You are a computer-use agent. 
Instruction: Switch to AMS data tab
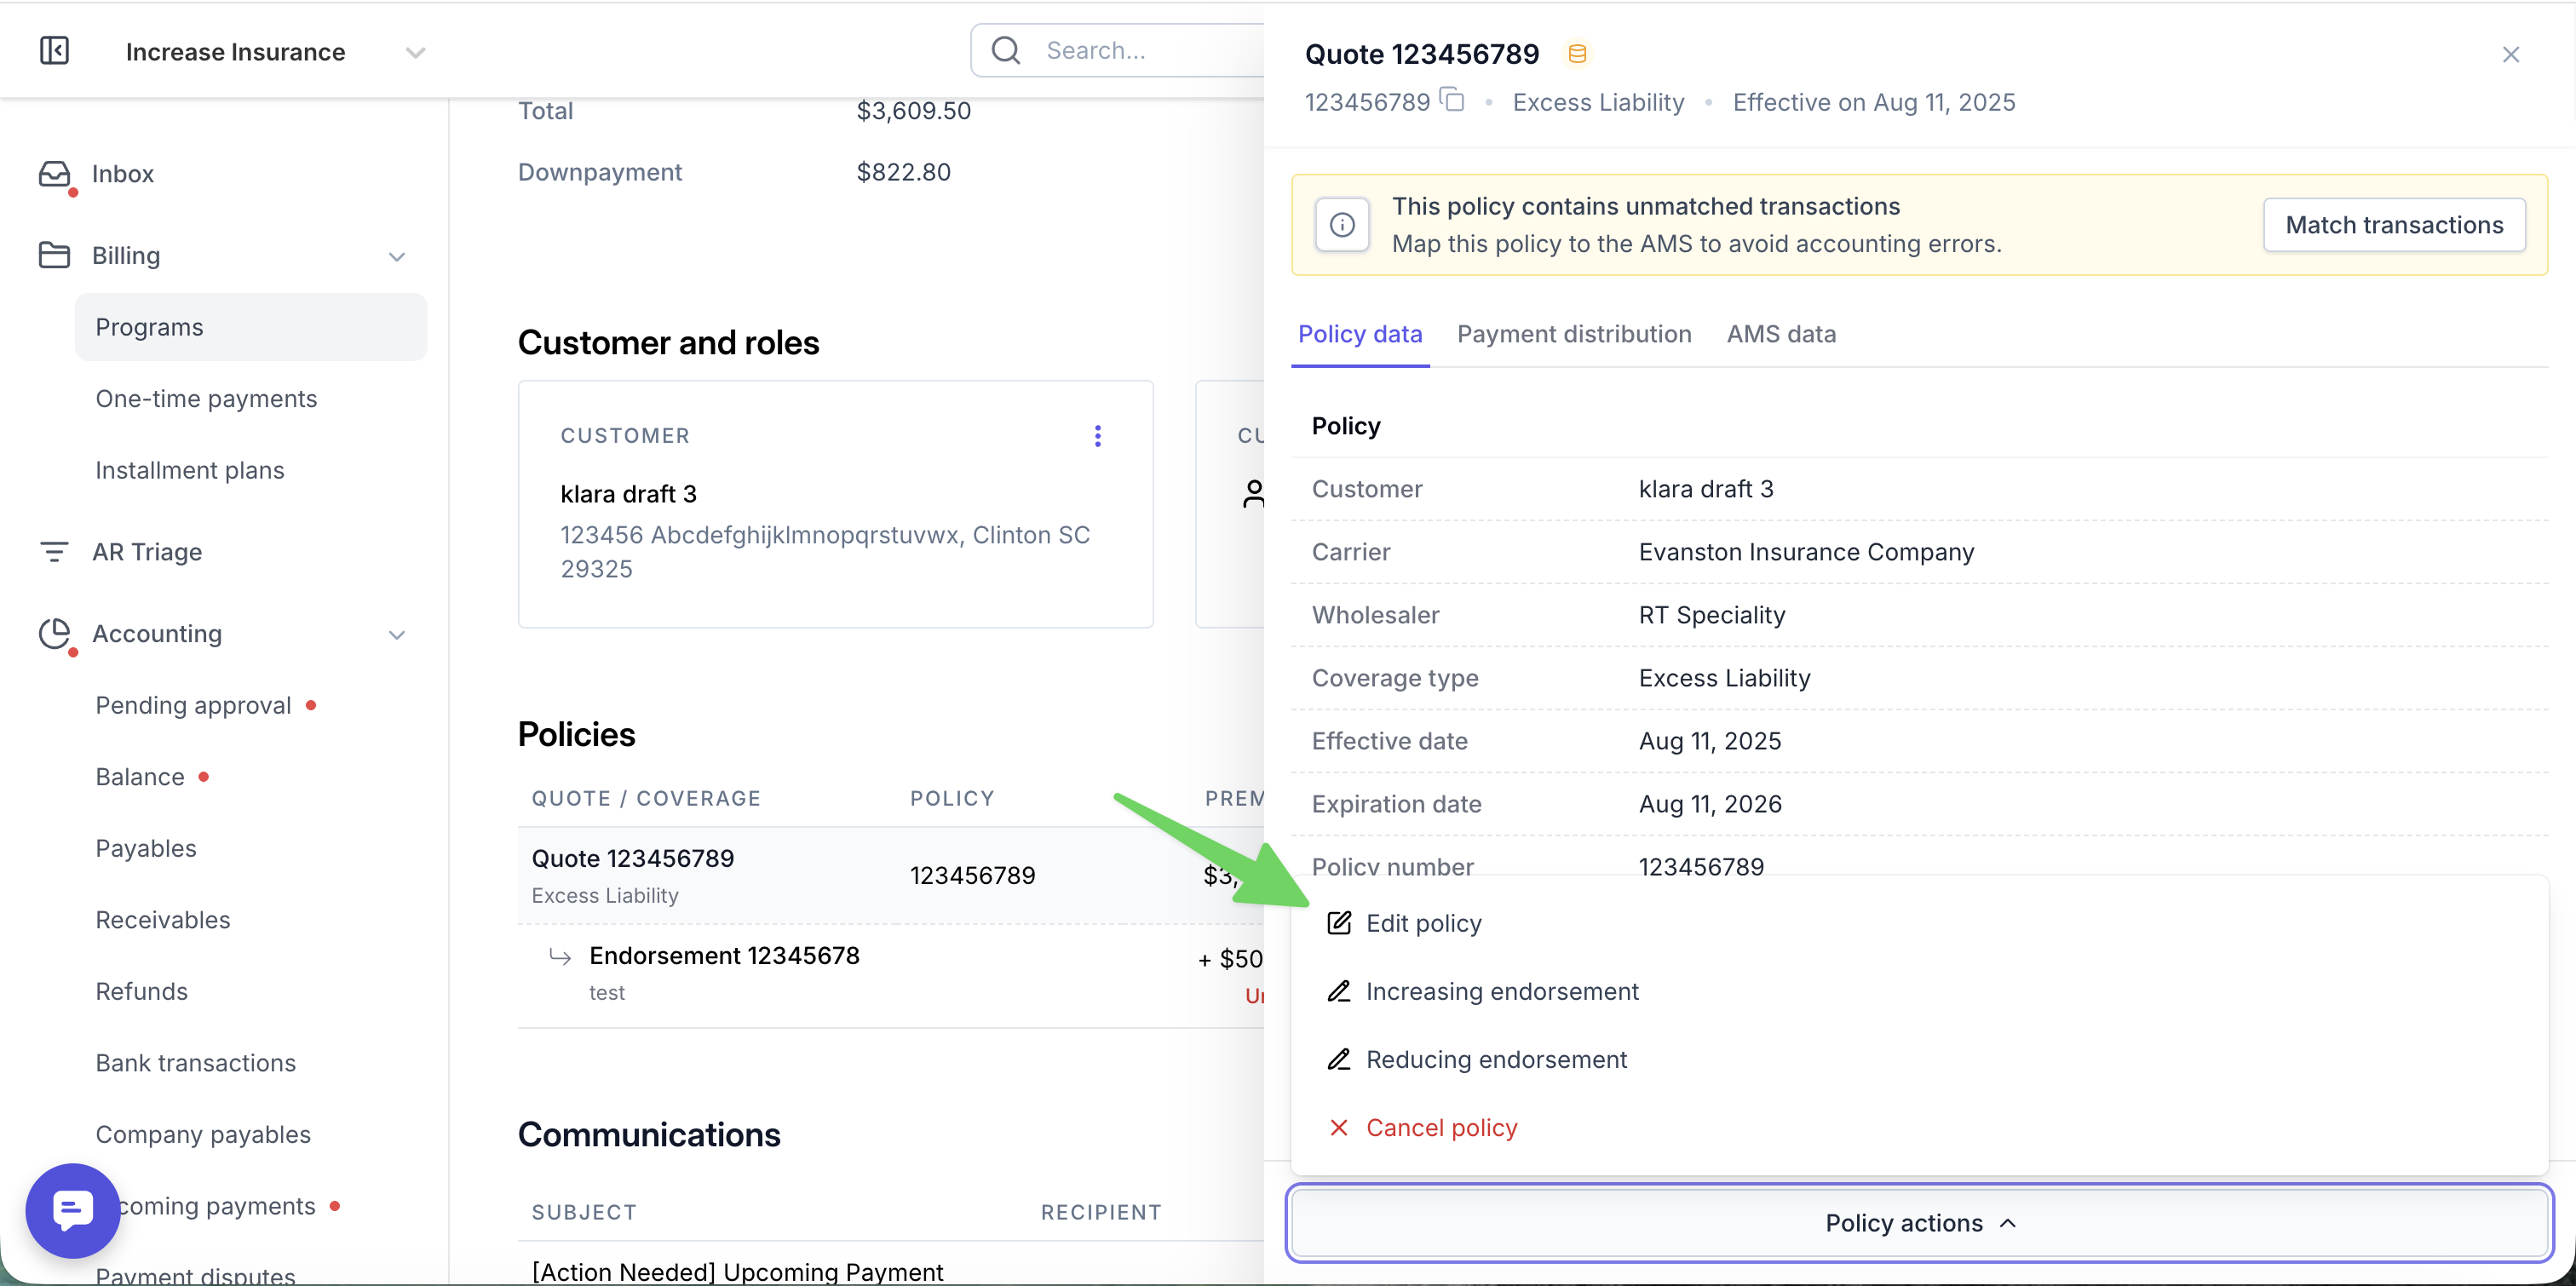tap(1781, 334)
